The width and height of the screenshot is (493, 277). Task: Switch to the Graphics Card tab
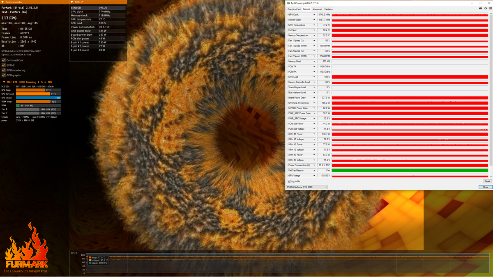click(x=294, y=9)
